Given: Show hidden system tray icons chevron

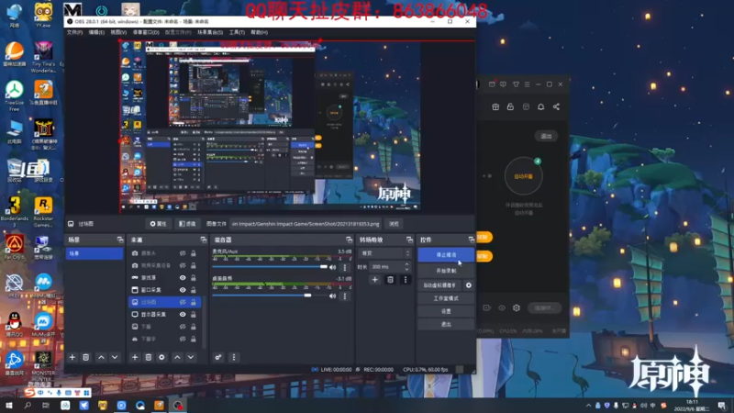Looking at the screenshot, I should (x=588, y=406).
